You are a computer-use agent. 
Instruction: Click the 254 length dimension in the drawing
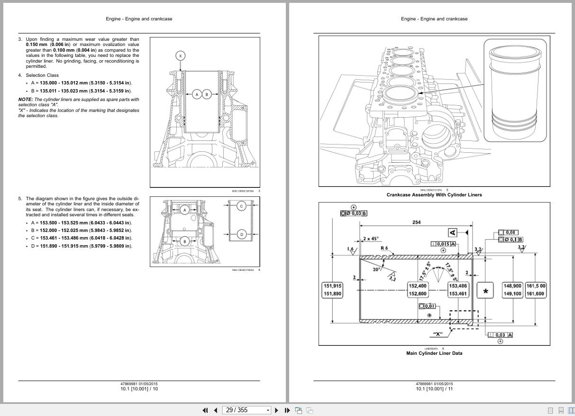point(417,222)
